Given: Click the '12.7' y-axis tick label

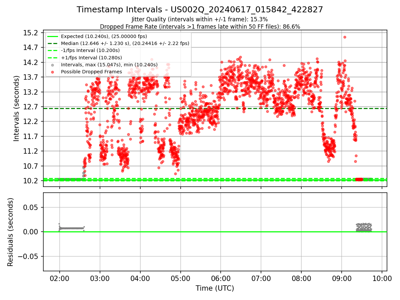Looking at the screenshot, I should (x=31, y=107).
